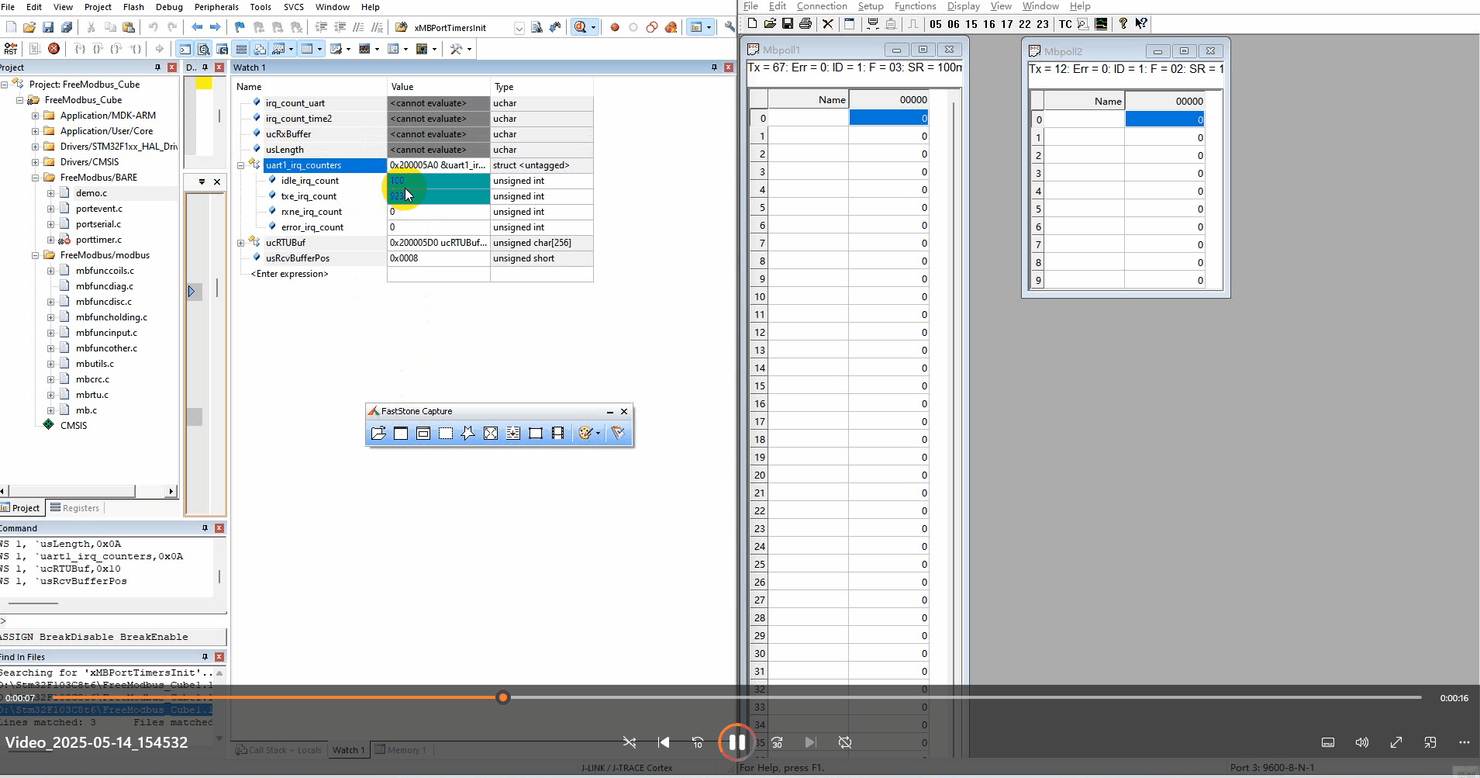
Task: Expand ucRTUBuf array in Watch
Action: tap(240, 243)
